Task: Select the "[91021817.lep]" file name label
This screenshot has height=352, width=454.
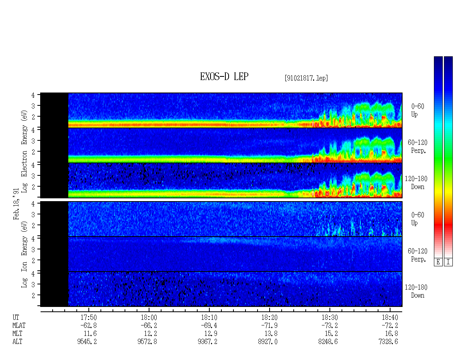Action: tap(306, 78)
